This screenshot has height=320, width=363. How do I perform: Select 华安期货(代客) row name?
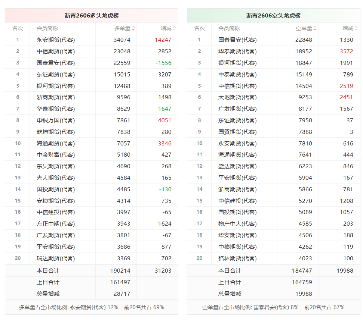coord(237,235)
